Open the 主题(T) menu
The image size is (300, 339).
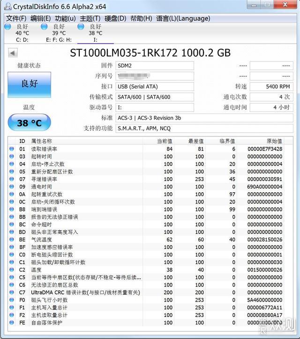[90, 18]
